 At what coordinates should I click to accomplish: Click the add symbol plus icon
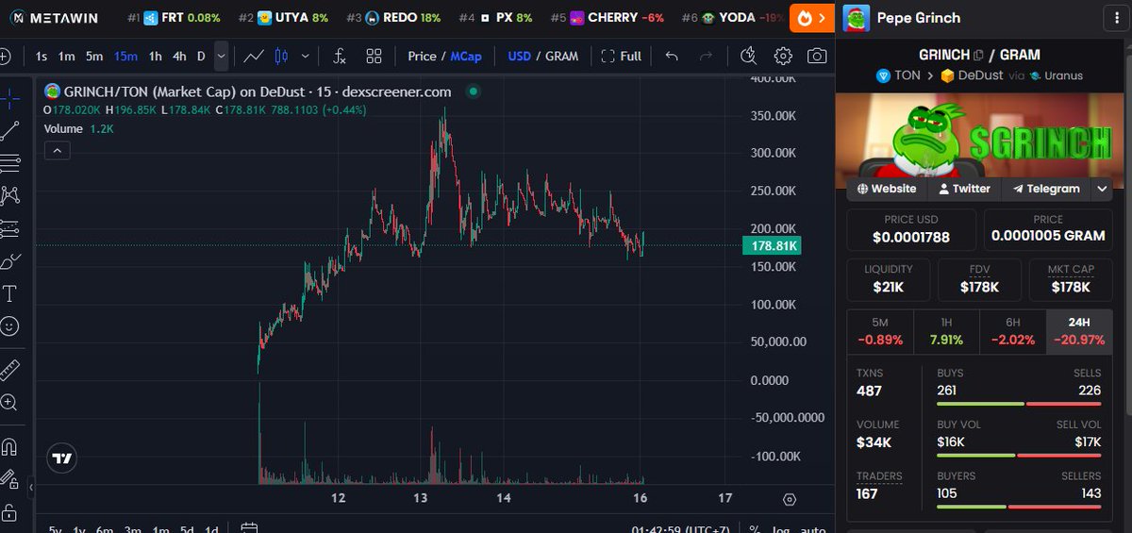4,56
